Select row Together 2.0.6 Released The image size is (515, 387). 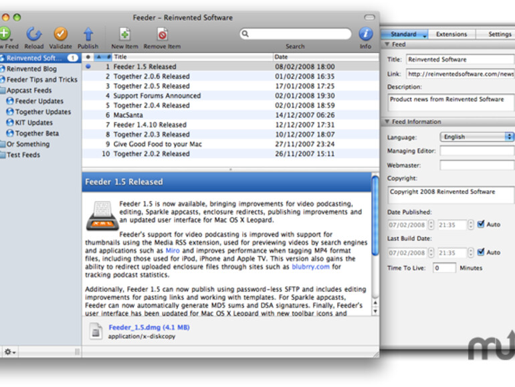(x=230, y=76)
